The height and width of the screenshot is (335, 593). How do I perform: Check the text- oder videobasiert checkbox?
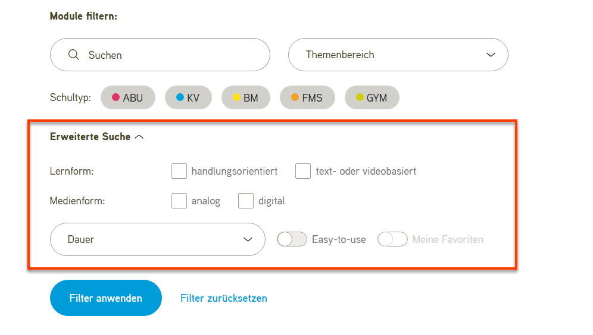(x=303, y=171)
